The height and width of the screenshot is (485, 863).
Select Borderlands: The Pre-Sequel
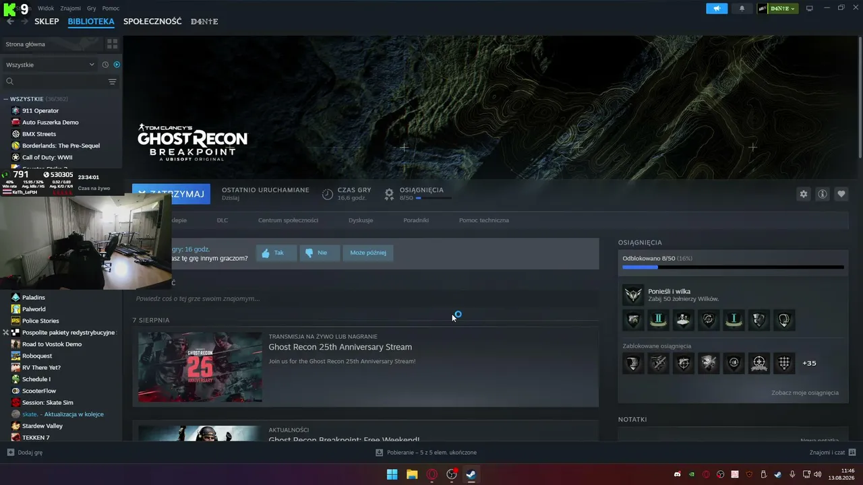click(x=61, y=145)
